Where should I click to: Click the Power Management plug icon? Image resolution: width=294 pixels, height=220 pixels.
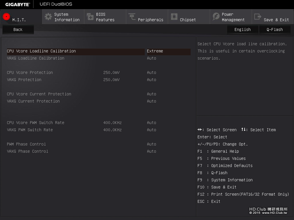pos(216,17)
